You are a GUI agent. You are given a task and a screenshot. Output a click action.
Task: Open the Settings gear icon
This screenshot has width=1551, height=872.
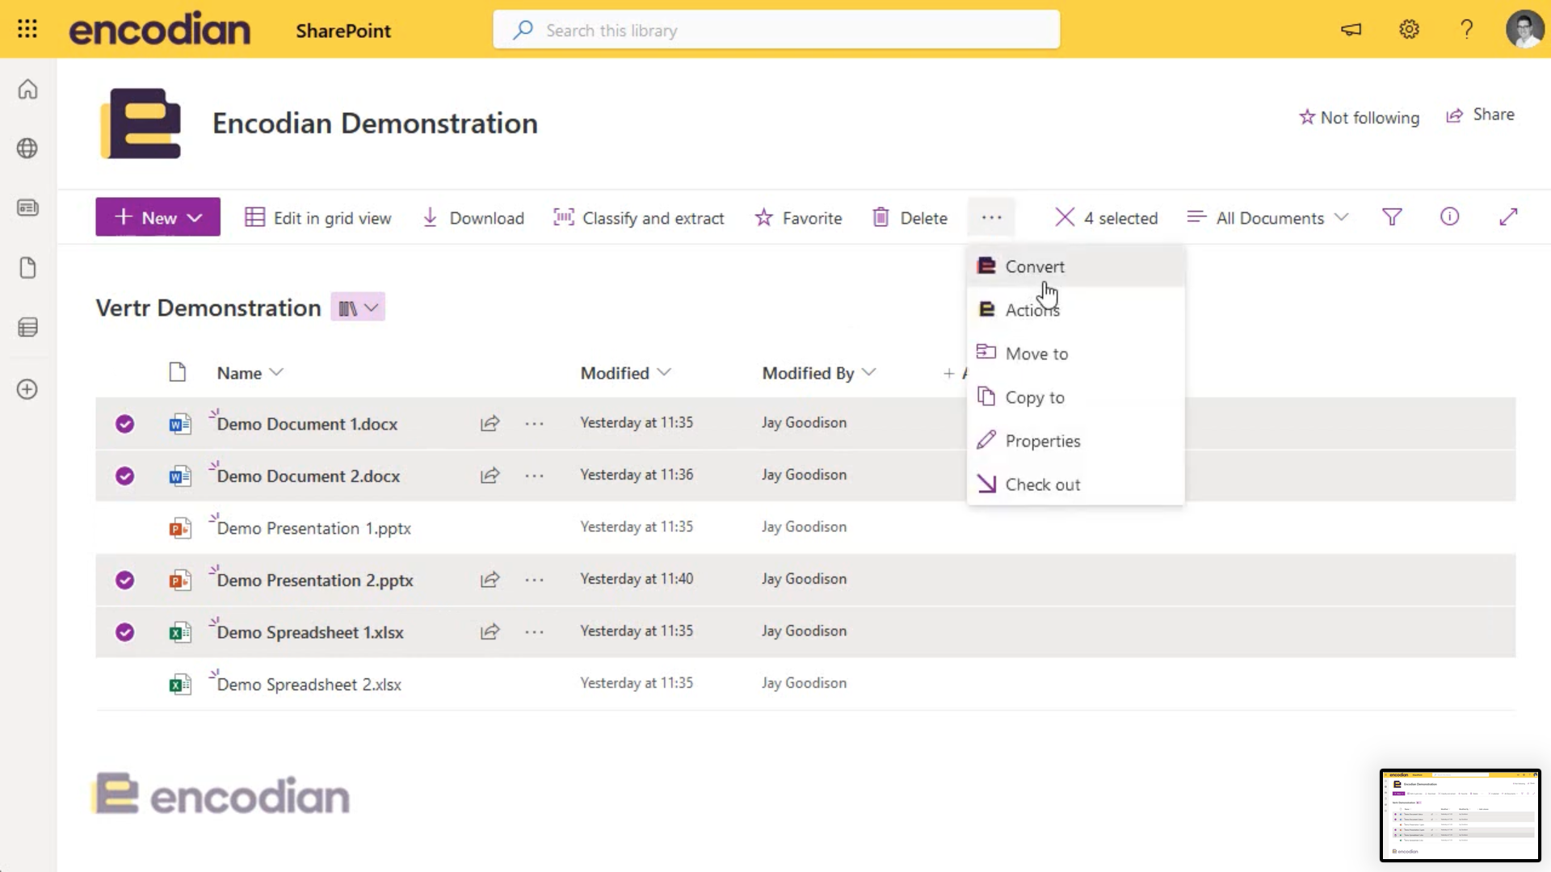[1410, 30]
